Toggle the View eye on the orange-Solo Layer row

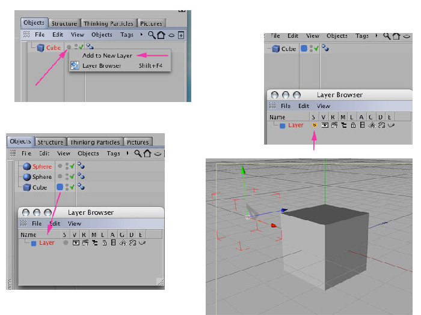pyautogui.click(x=325, y=125)
